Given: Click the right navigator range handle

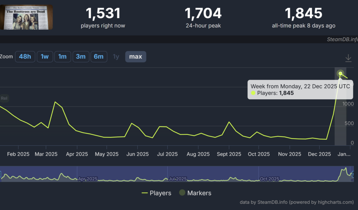Looking at the screenshot, I should click(353, 174).
